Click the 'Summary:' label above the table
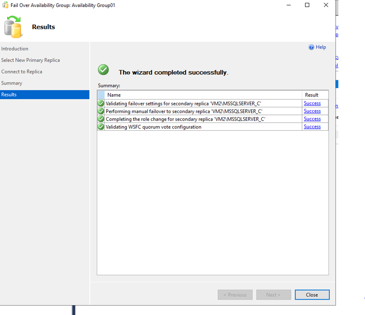The height and width of the screenshot is (315, 365). 109,86
